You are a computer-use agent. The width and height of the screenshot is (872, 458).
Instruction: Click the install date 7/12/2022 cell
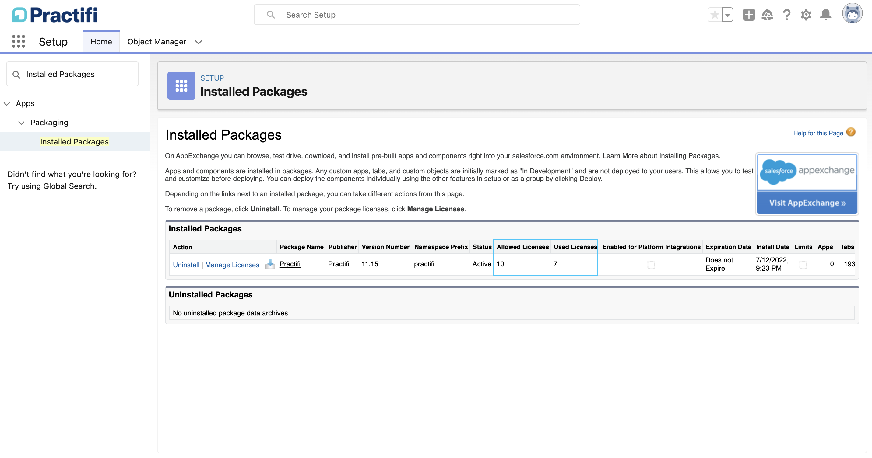pos(772,264)
